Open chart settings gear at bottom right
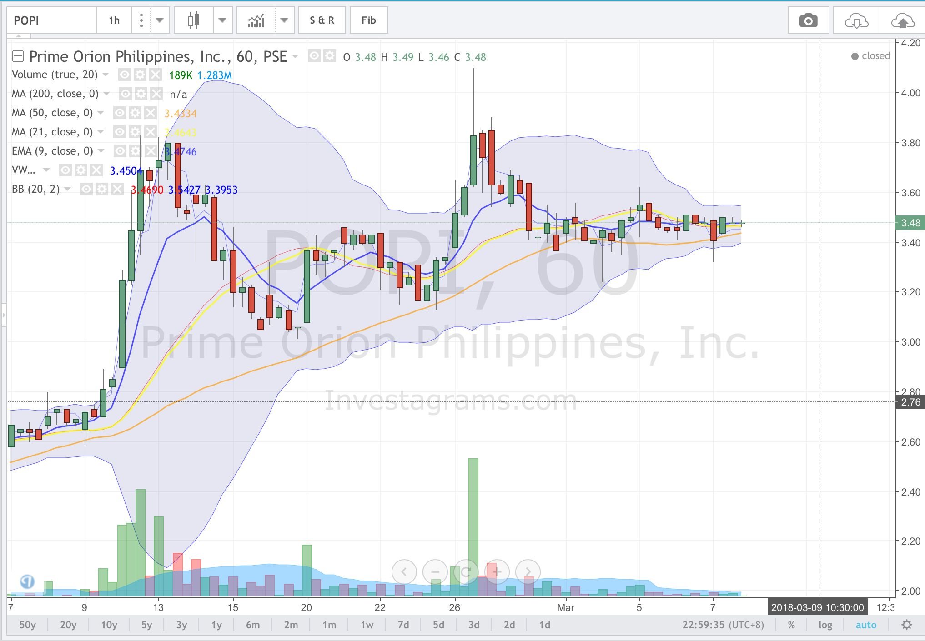The width and height of the screenshot is (925, 641). coord(907,625)
